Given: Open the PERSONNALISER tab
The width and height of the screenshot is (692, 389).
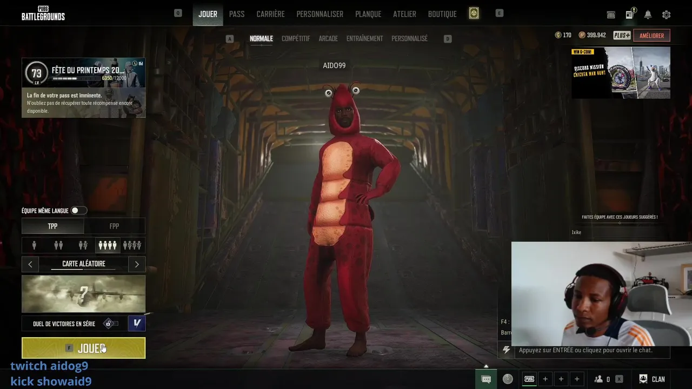Looking at the screenshot, I should [320, 14].
